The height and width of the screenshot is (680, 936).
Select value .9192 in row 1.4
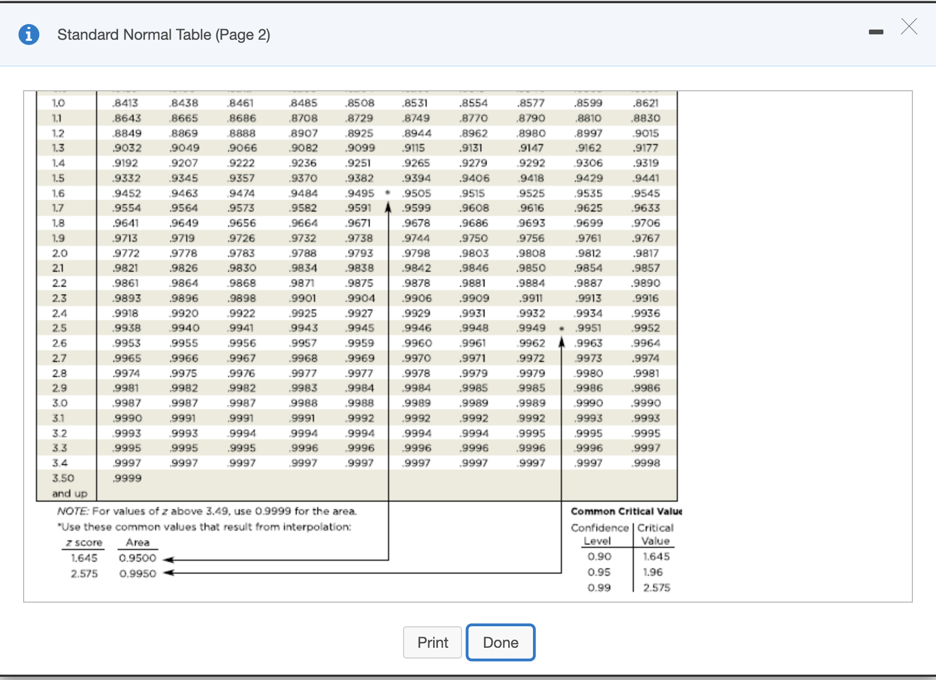[x=126, y=163]
